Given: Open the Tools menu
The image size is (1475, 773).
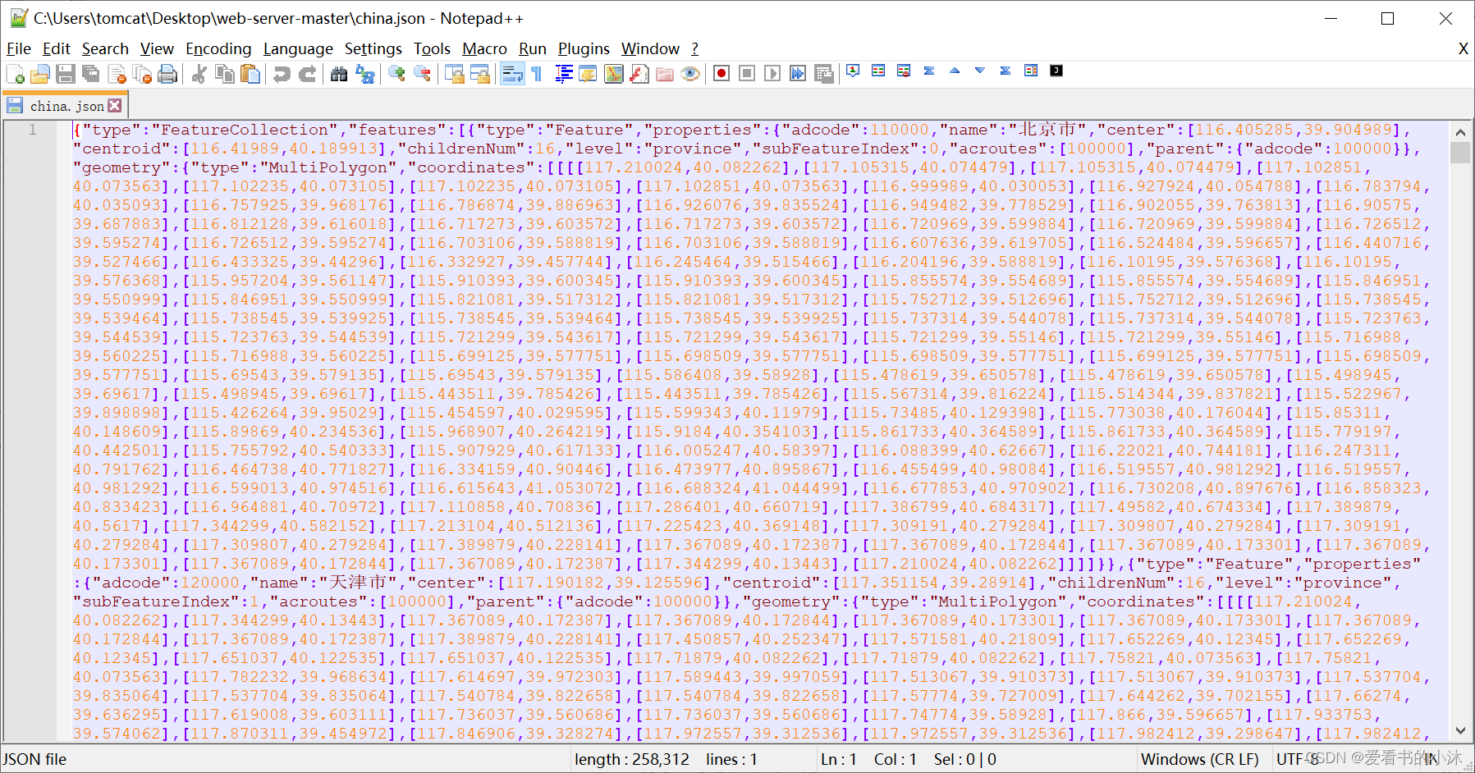Looking at the screenshot, I should coord(432,49).
